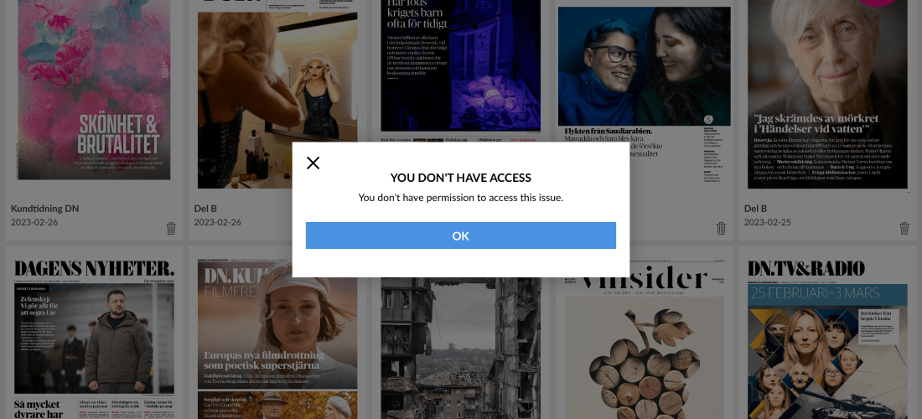Close the access dialog with the X icon
Image resolution: width=922 pixels, height=419 pixels.
tap(313, 163)
